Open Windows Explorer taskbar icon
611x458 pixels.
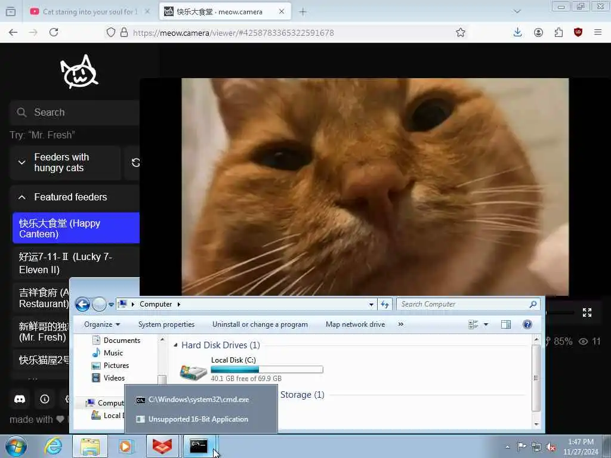(90, 446)
